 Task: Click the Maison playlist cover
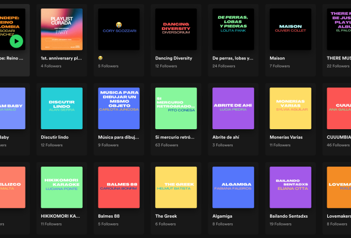[290, 29]
